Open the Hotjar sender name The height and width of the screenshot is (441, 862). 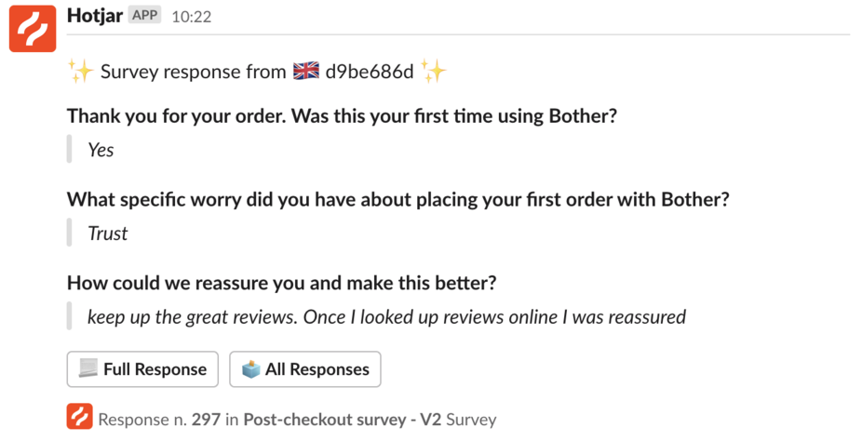coord(95,16)
